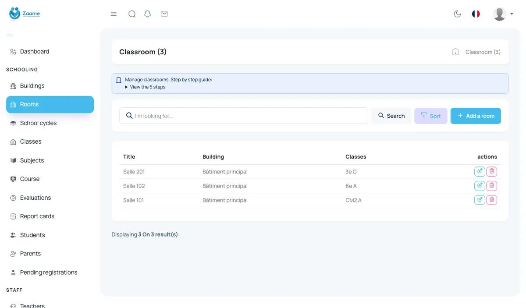Open Parents in sidebar

point(50,253)
